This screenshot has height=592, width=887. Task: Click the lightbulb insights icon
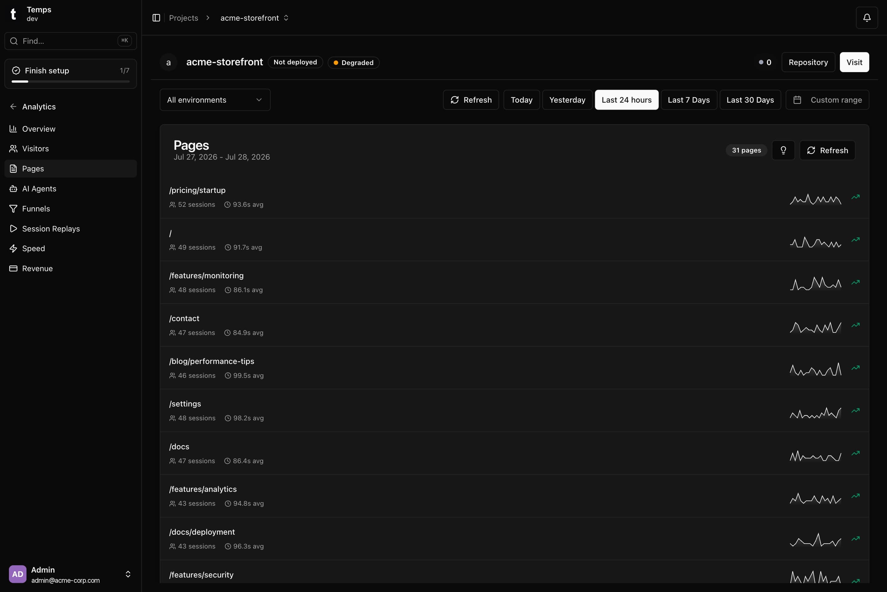tap(783, 150)
